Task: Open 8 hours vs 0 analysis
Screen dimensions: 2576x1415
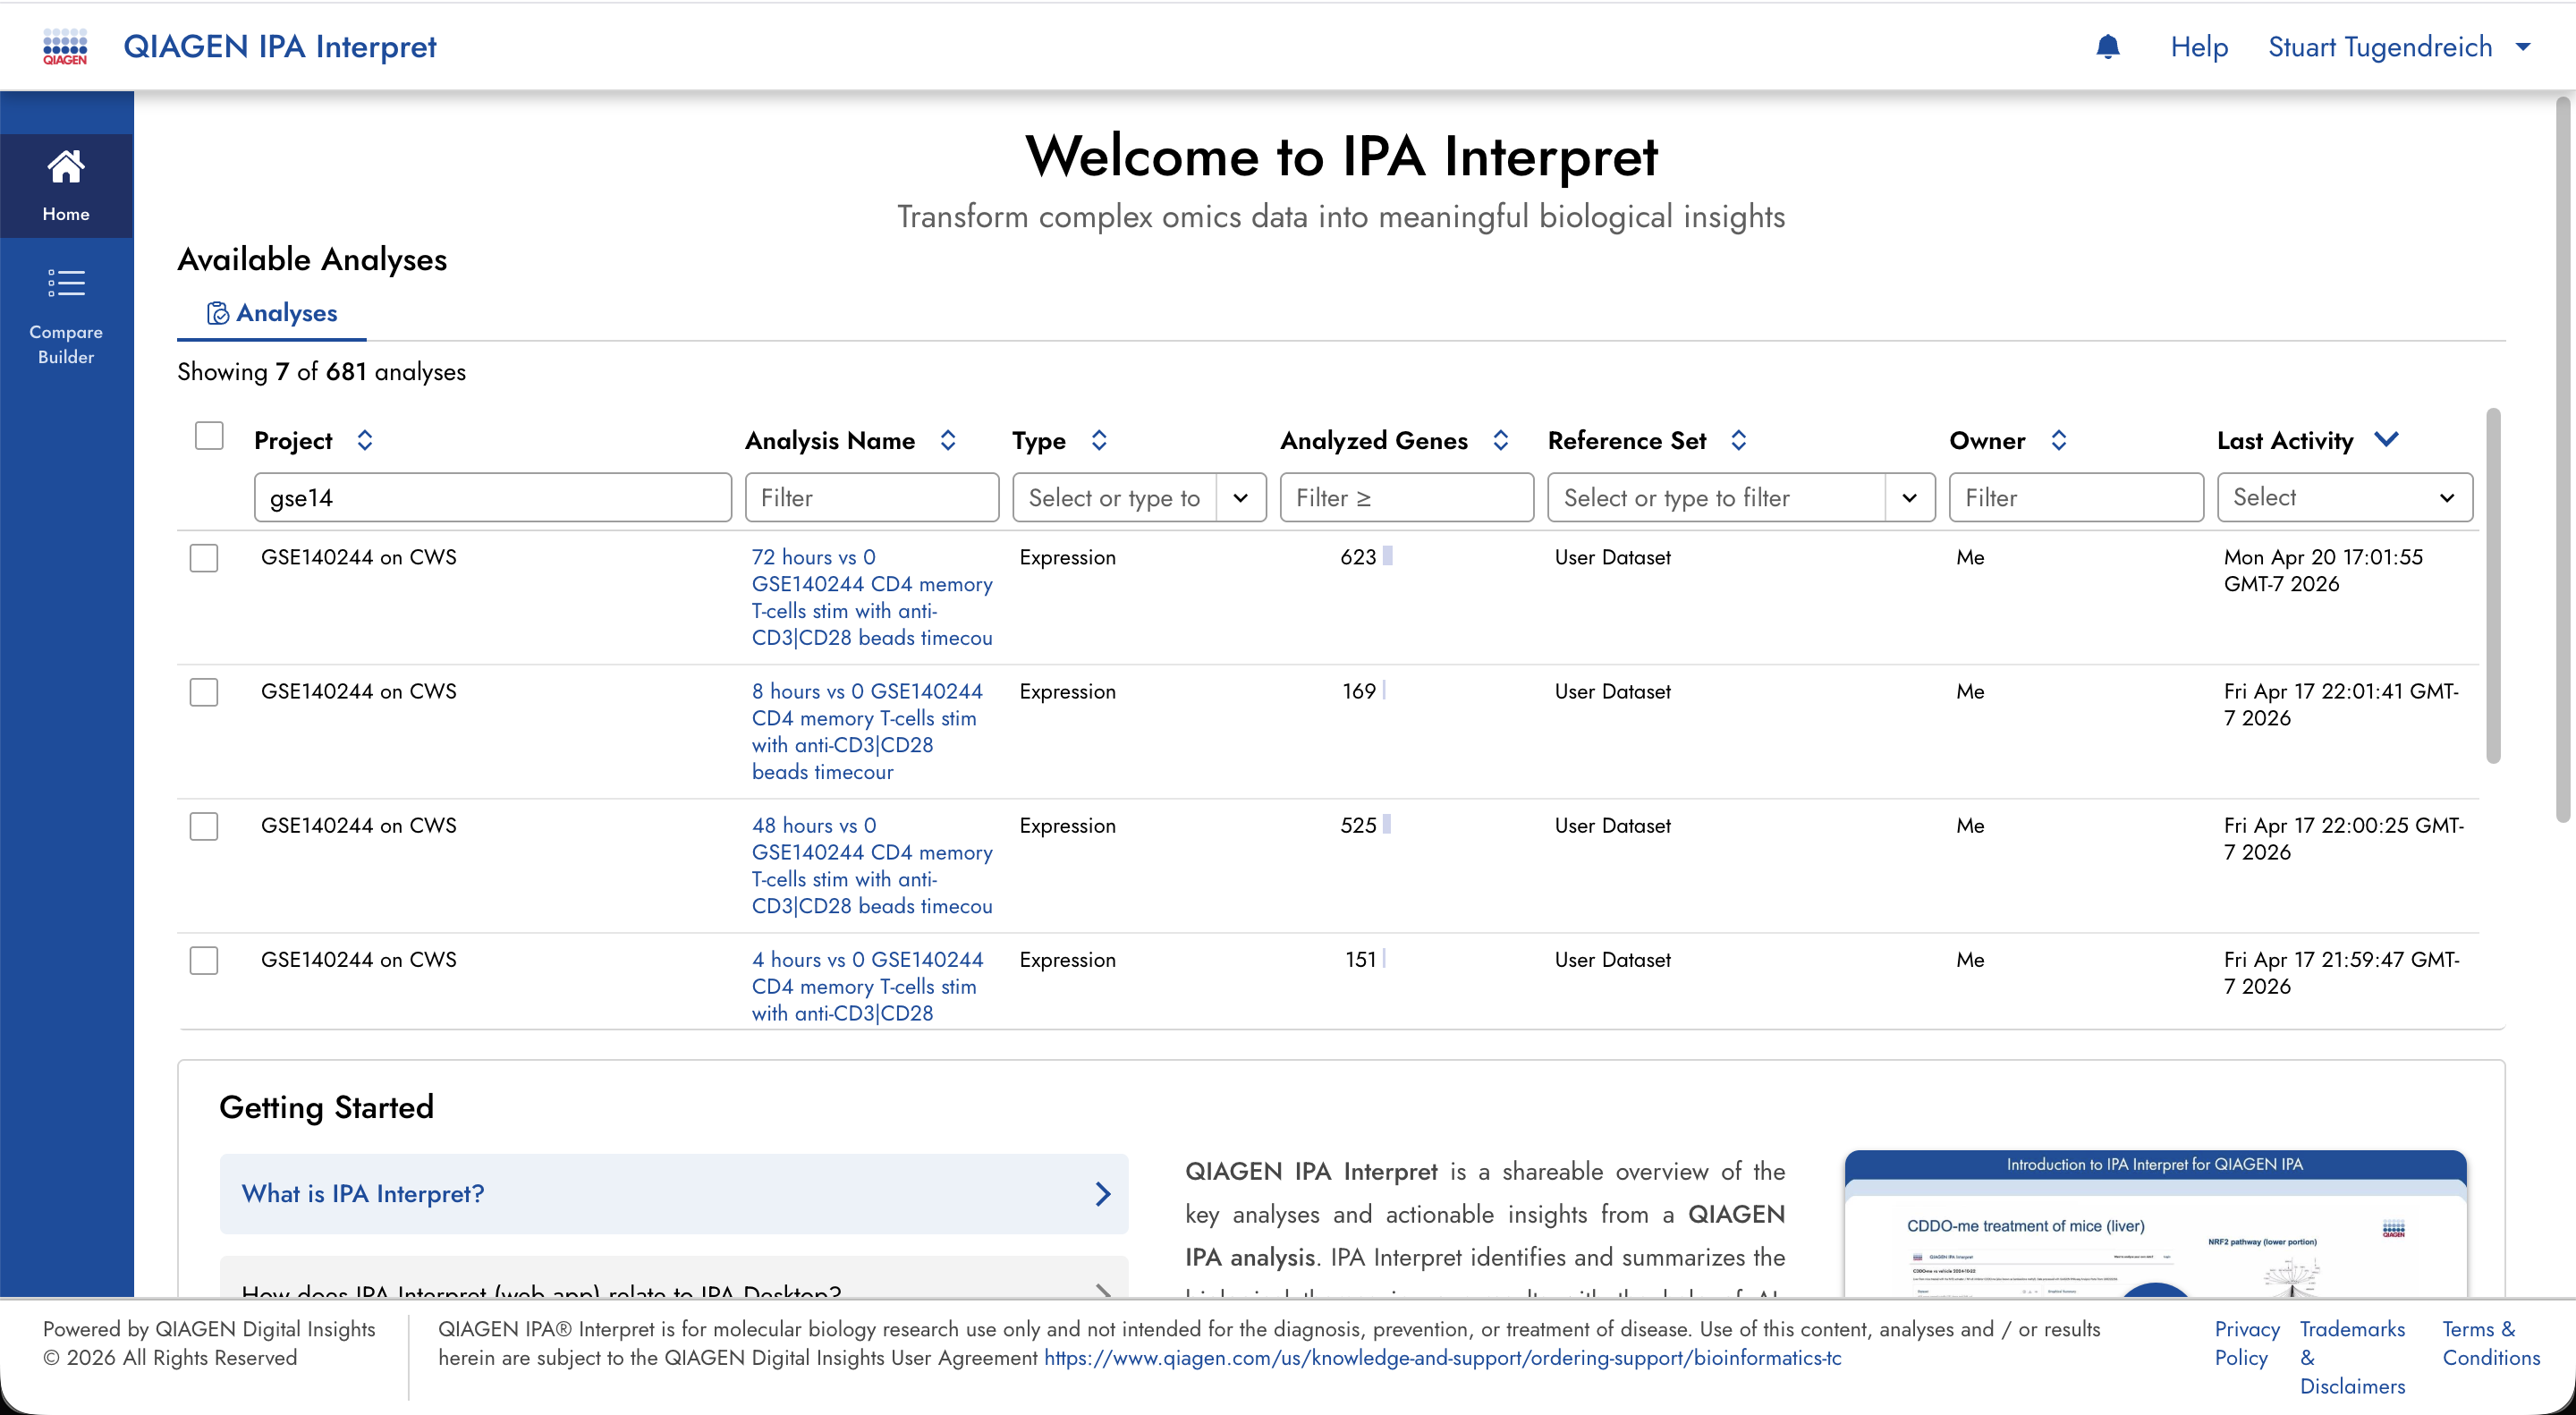Action: coord(867,731)
